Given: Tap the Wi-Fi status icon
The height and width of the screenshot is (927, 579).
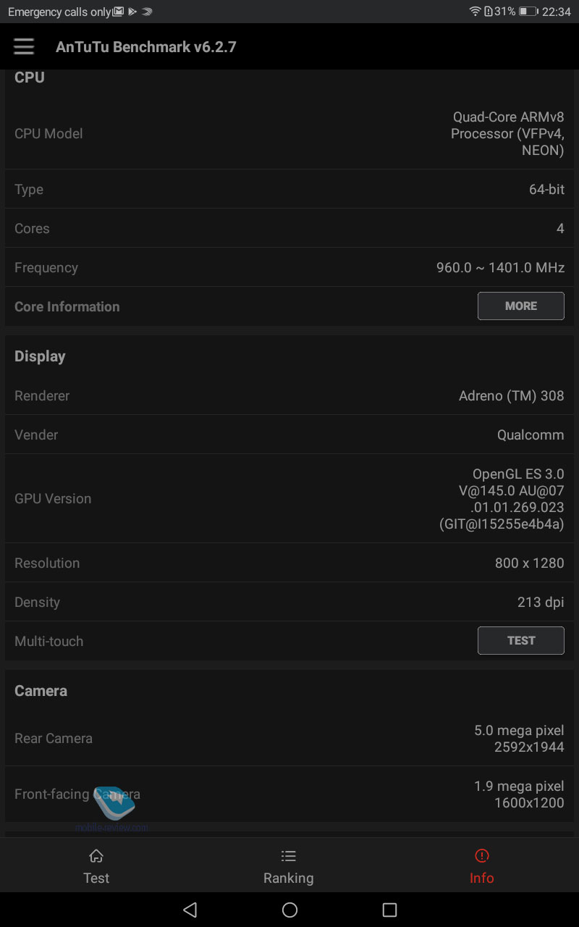Looking at the screenshot, I should 475,12.
